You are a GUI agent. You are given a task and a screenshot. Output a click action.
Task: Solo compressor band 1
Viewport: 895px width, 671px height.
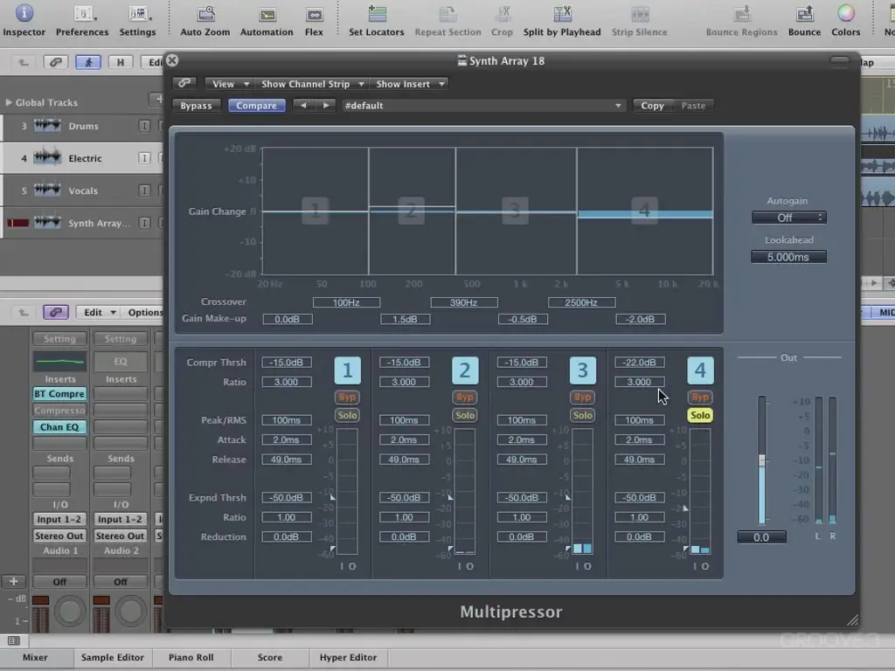click(x=347, y=415)
